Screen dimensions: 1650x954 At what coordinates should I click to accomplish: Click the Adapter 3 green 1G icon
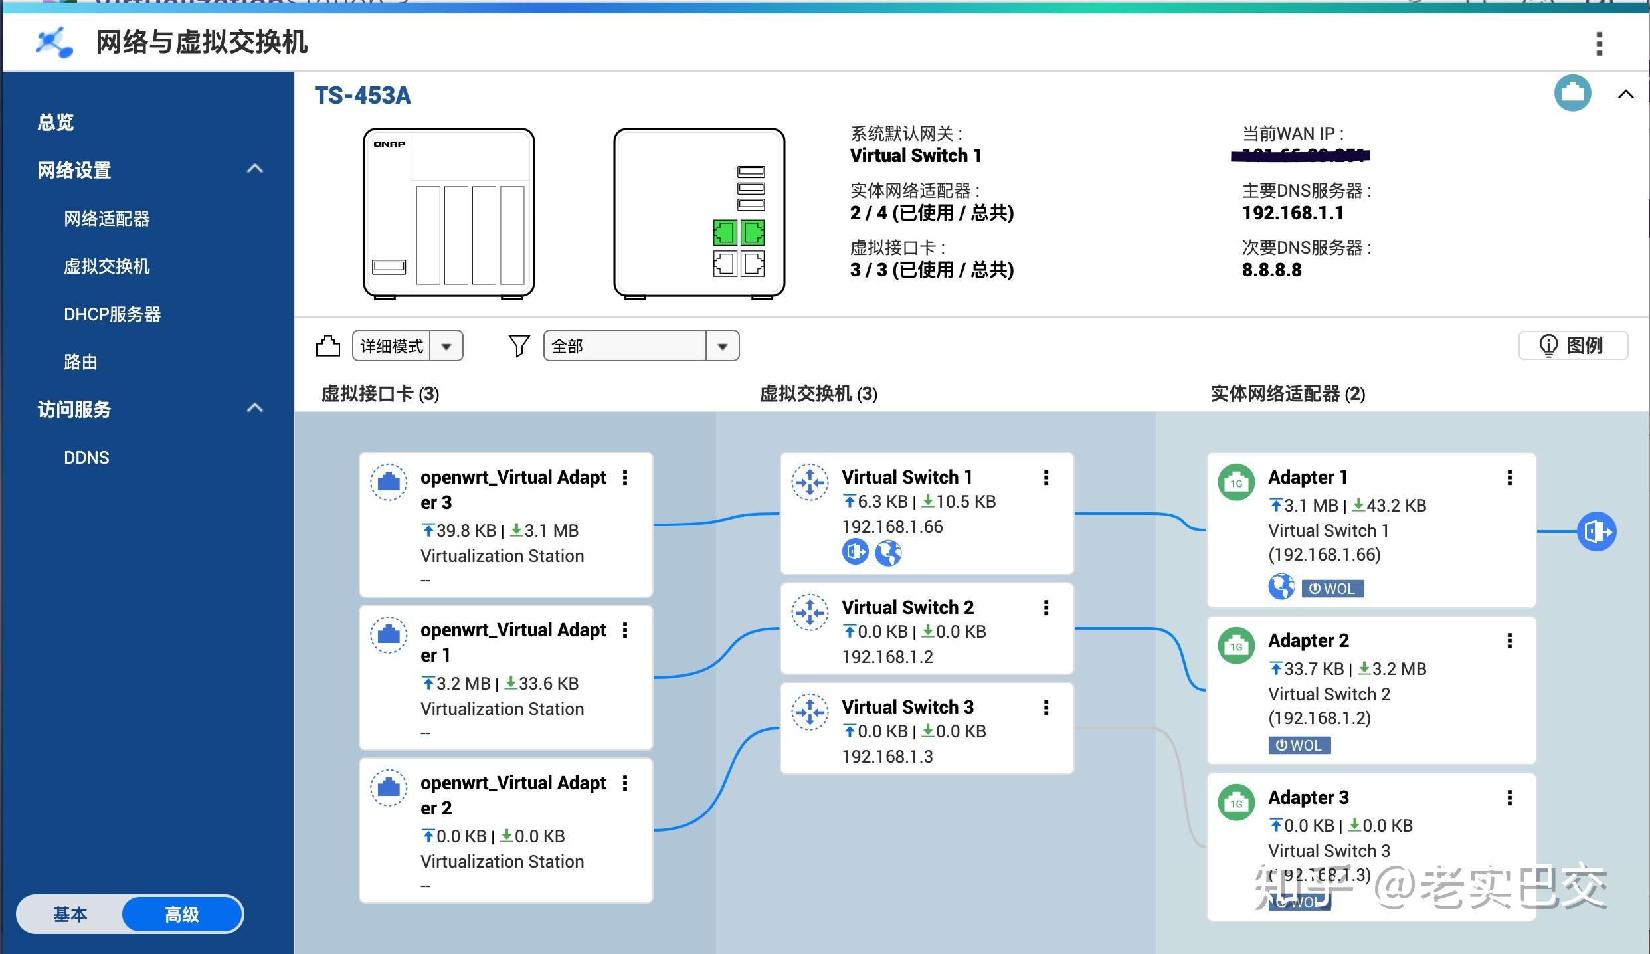tap(1236, 802)
